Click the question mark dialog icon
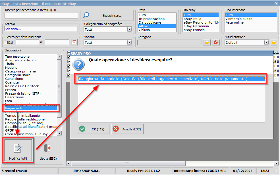The width and height of the screenshot is (280, 175). (78, 64)
